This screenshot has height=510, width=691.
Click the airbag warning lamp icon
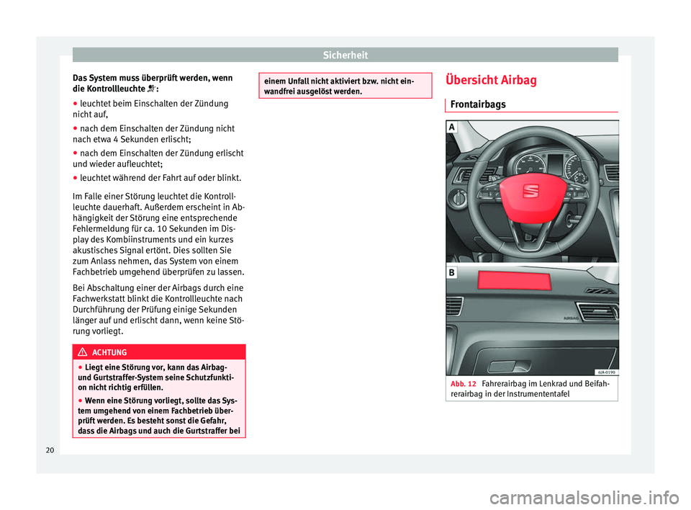click(151, 89)
